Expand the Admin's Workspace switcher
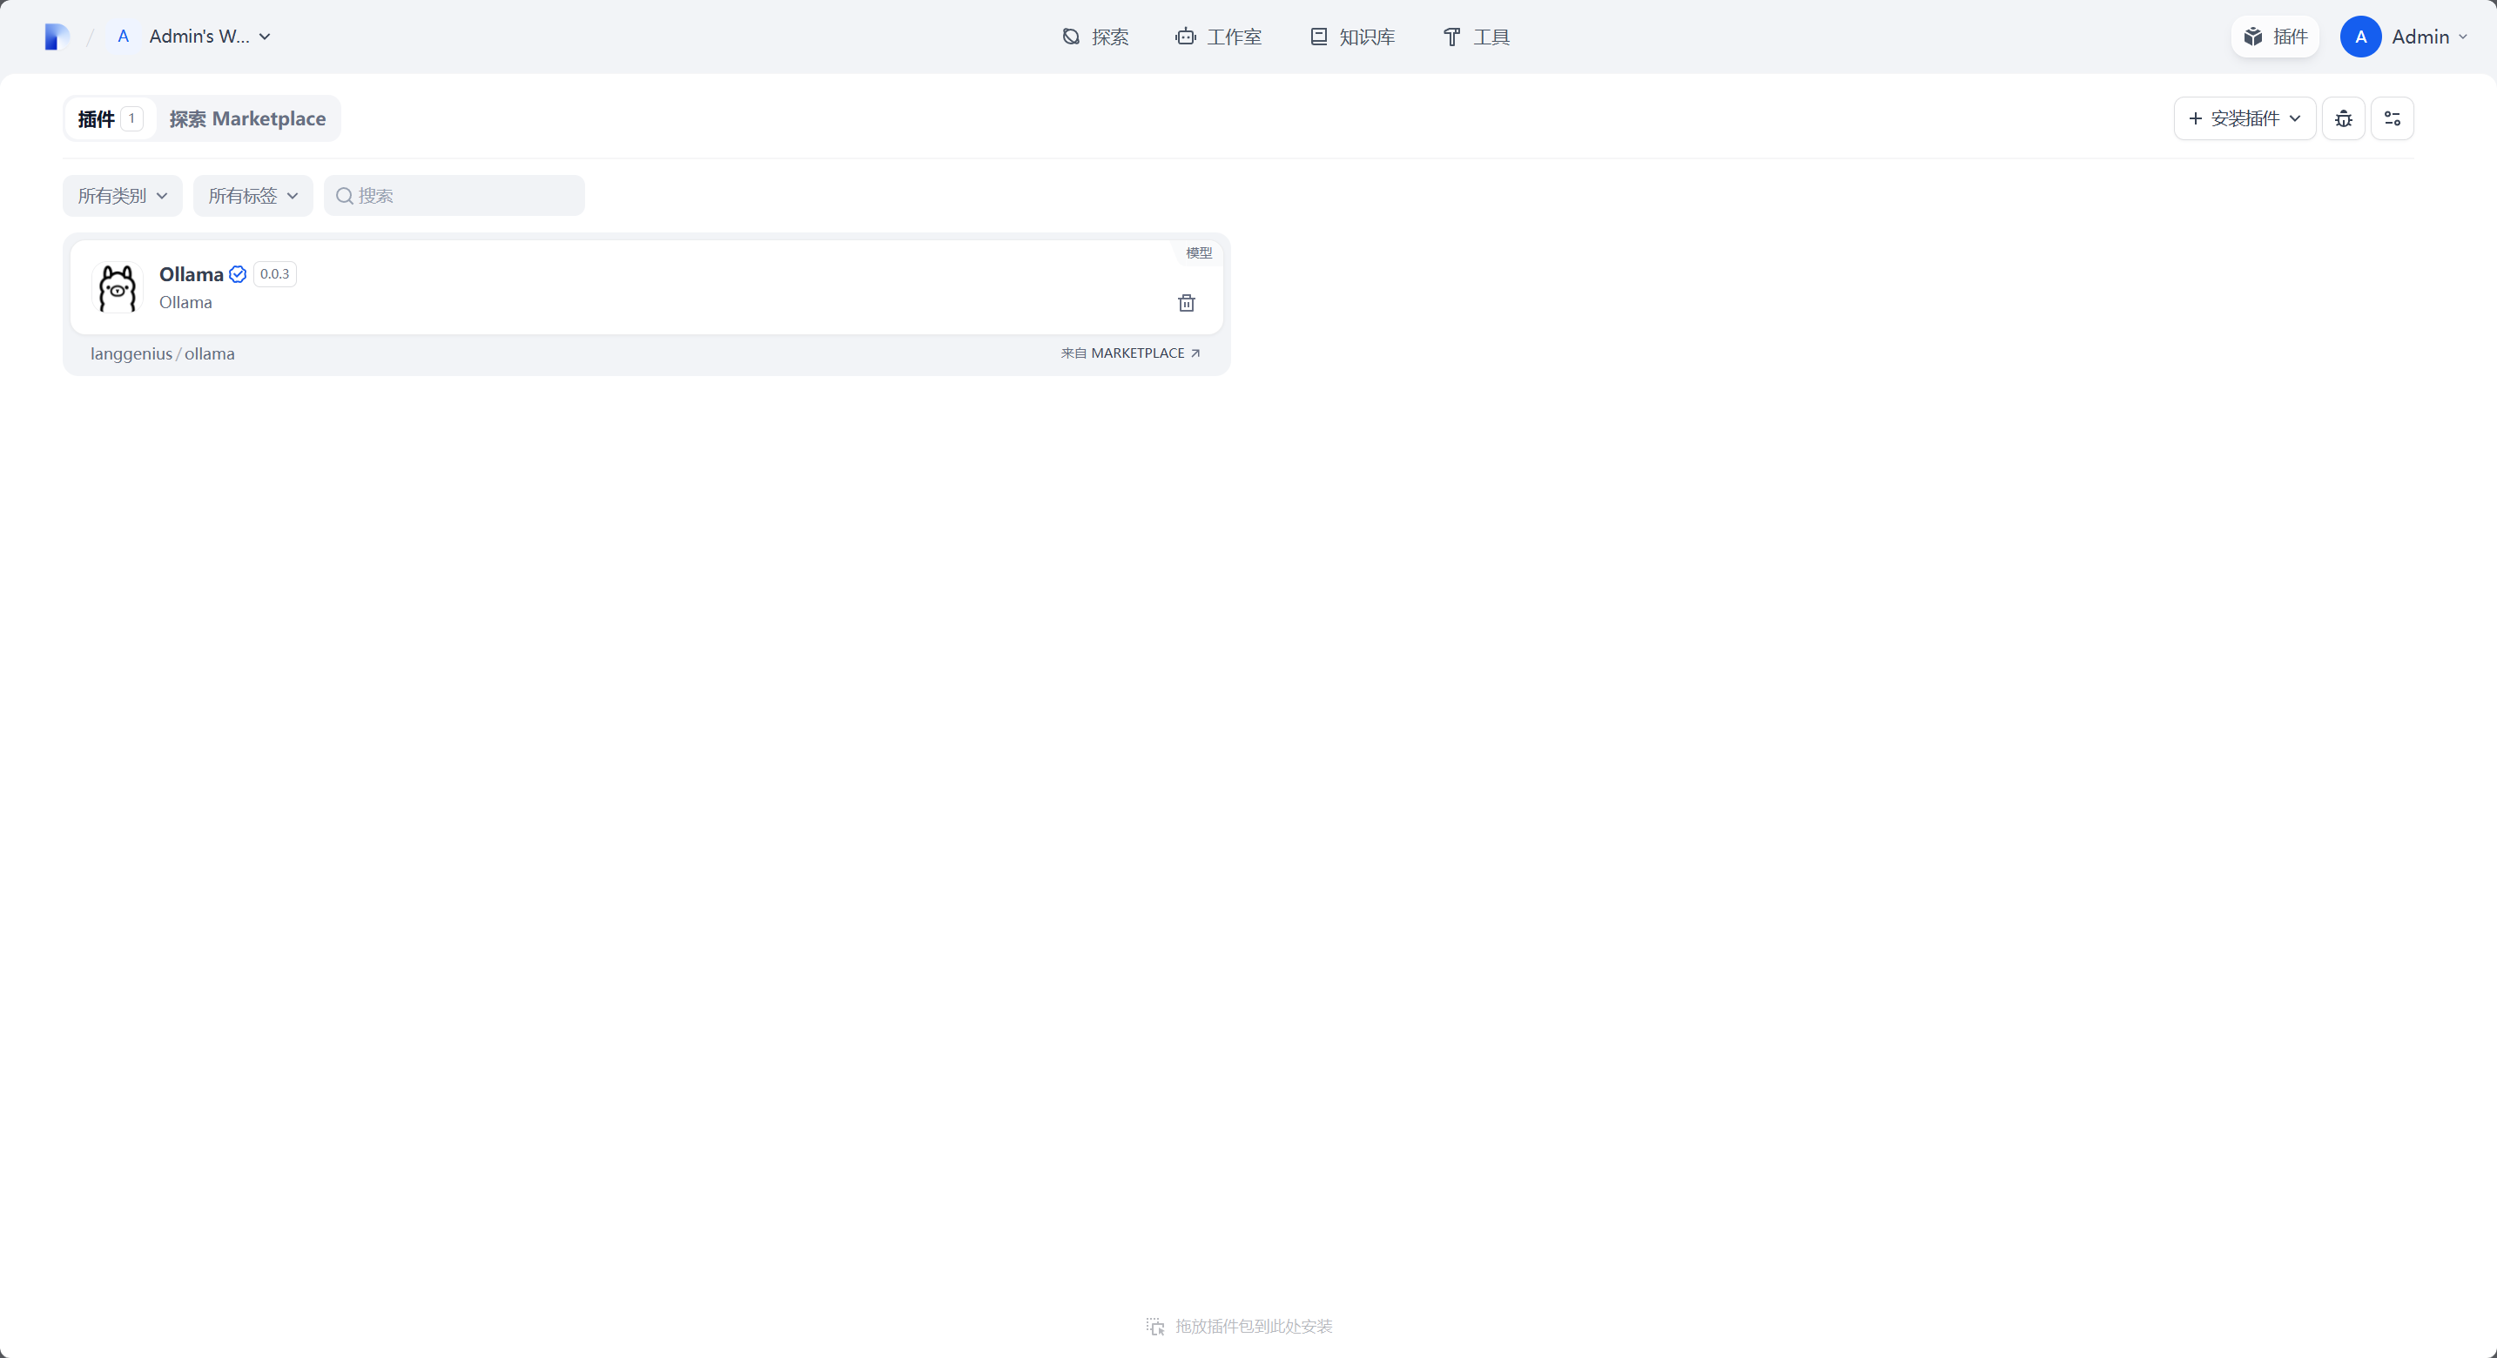The width and height of the screenshot is (2497, 1358). 209,37
